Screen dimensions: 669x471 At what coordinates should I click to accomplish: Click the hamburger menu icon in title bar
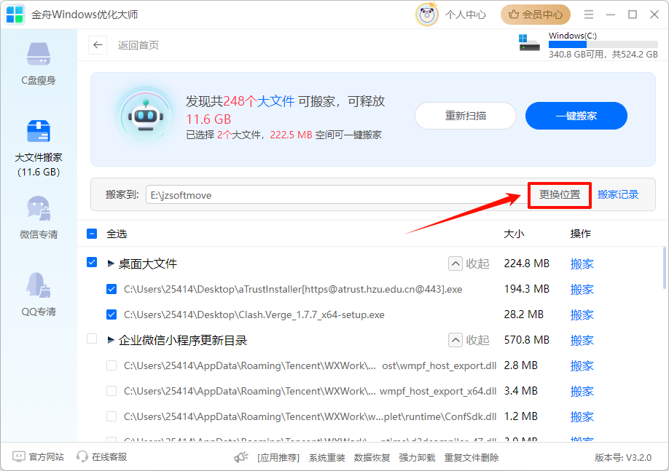(588, 14)
